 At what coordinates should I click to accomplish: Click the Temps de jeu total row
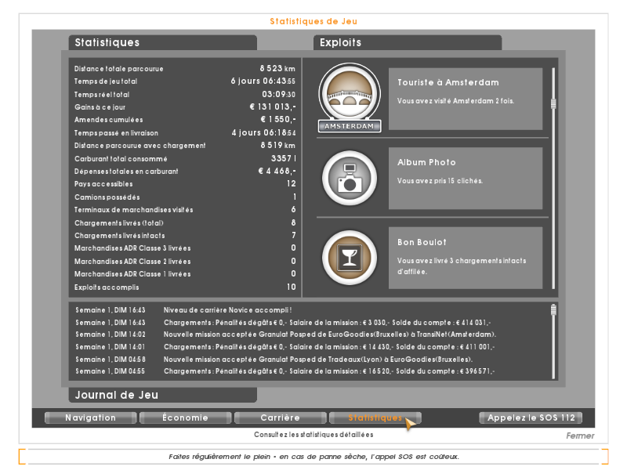click(x=185, y=81)
